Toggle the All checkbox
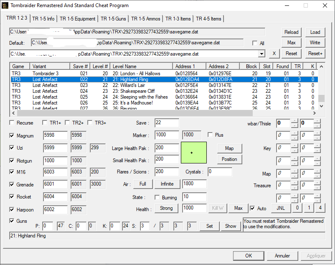 255,43
